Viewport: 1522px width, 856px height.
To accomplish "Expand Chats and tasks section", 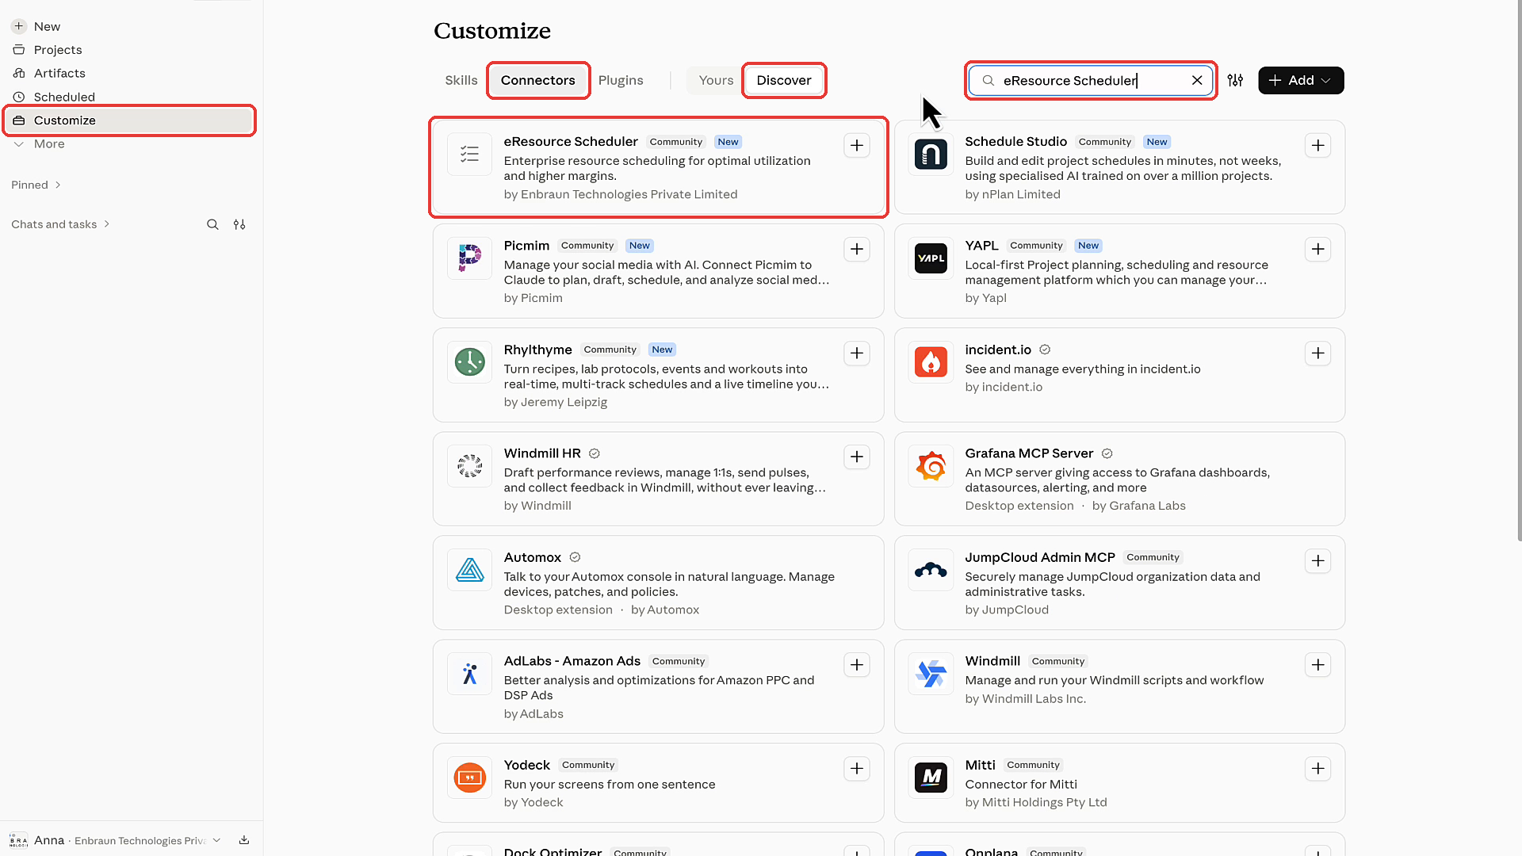I will pyautogui.click(x=60, y=224).
